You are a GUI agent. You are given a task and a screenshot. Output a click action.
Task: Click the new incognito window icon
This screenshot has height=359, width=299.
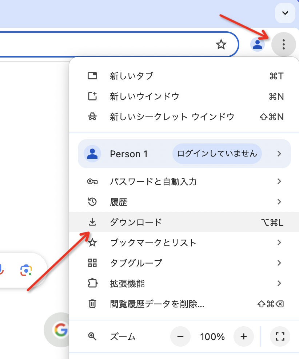(x=93, y=117)
